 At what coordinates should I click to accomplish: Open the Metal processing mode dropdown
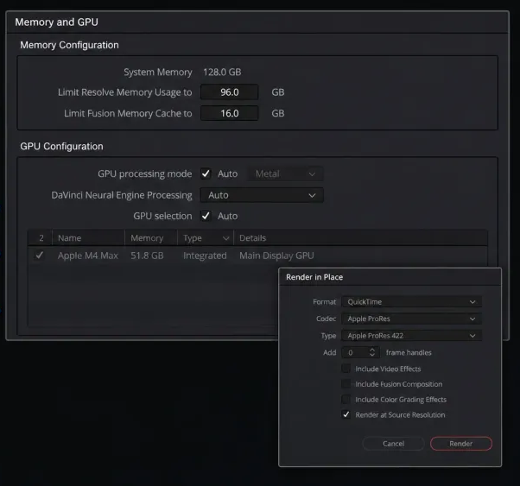[x=285, y=174]
